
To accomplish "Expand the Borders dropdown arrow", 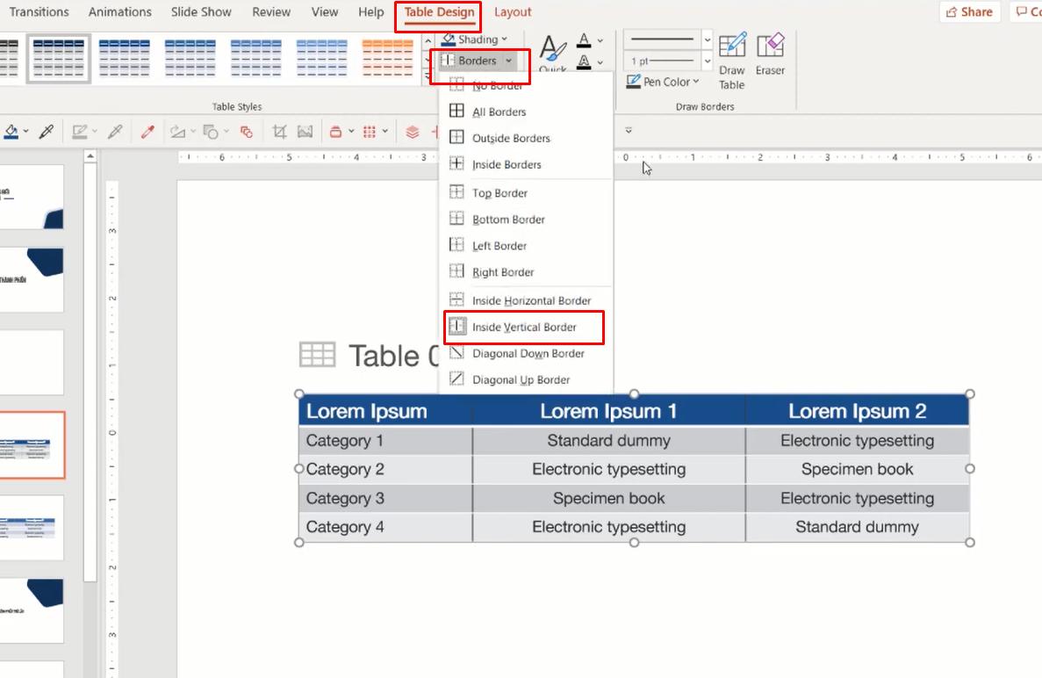I will [509, 61].
